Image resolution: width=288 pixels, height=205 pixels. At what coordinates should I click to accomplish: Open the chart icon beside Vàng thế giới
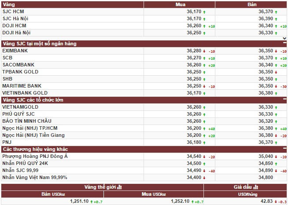(119, 187)
